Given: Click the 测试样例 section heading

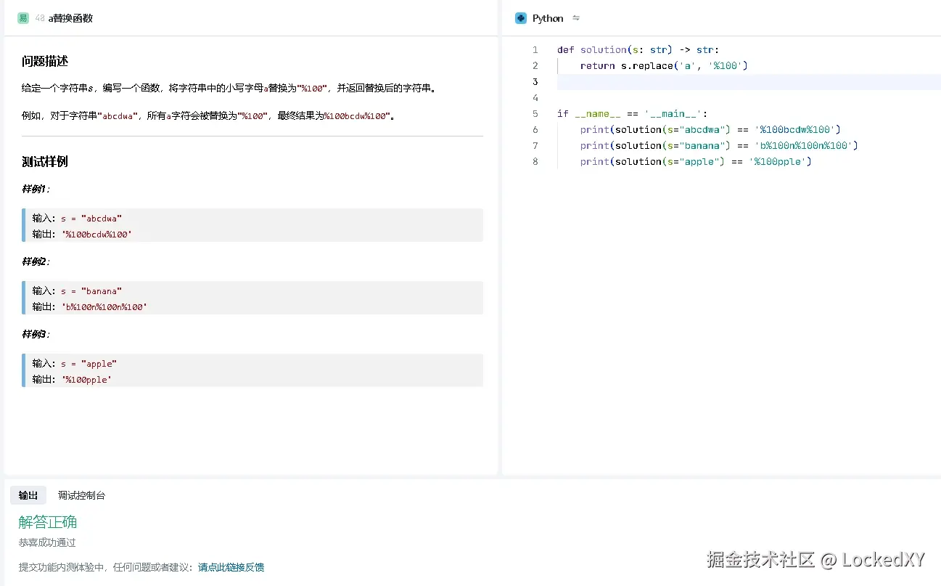Looking at the screenshot, I should (45, 161).
